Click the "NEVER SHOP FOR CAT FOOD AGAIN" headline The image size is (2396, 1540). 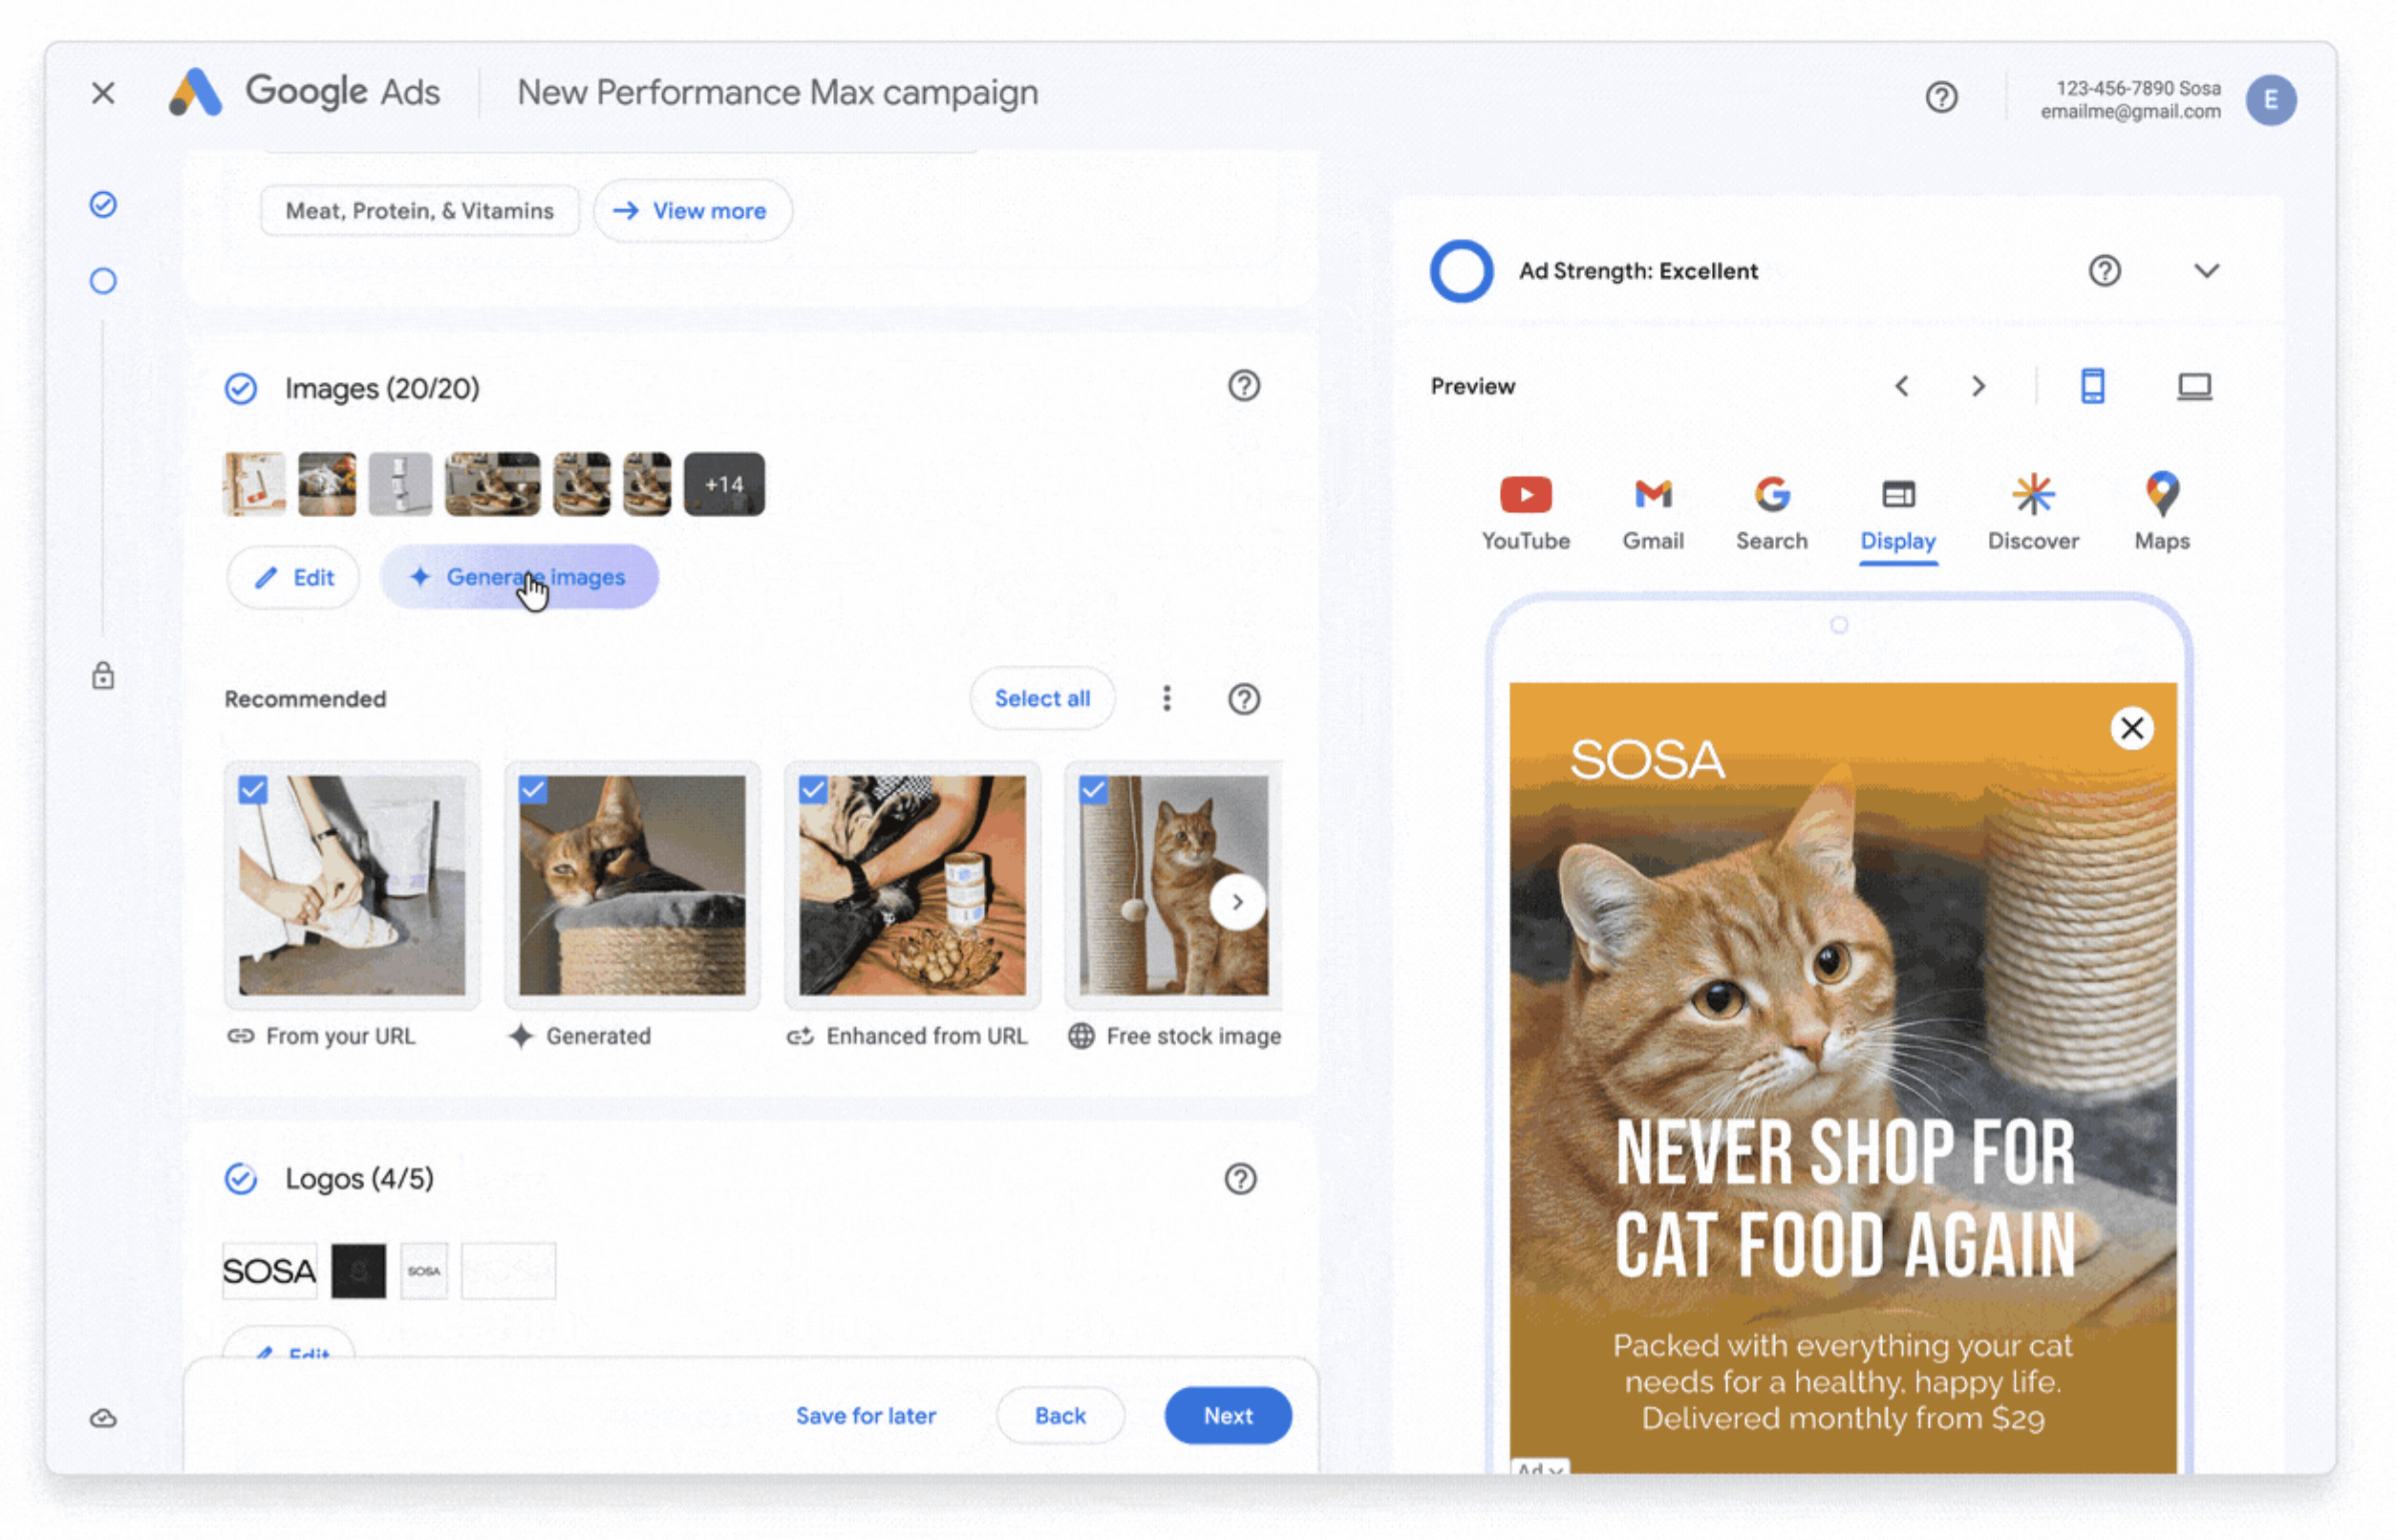(x=1844, y=1198)
